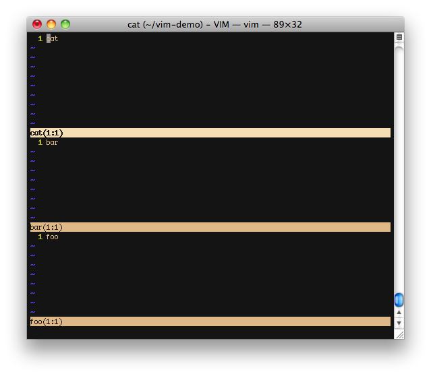The width and height of the screenshot is (431, 376).
Task: Click the word 'cat' in top split
Action: [x=52, y=38]
